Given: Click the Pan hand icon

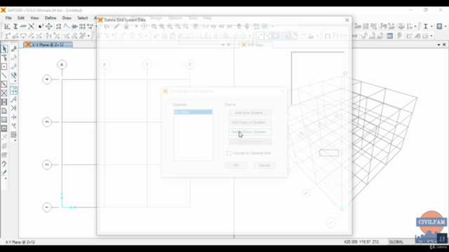Looking at the screenshot, I should pos(195,27).
